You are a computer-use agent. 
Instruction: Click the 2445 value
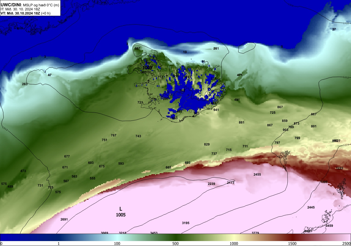[311, 207]
